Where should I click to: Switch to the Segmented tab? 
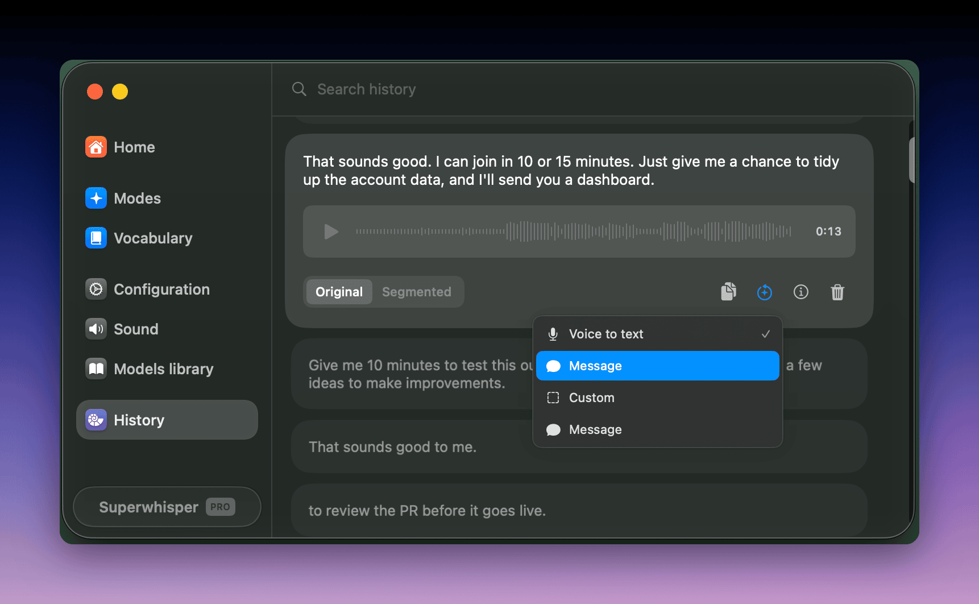[417, 292]
